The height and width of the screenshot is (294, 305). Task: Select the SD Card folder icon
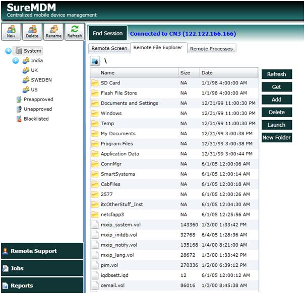pos(95,83)
